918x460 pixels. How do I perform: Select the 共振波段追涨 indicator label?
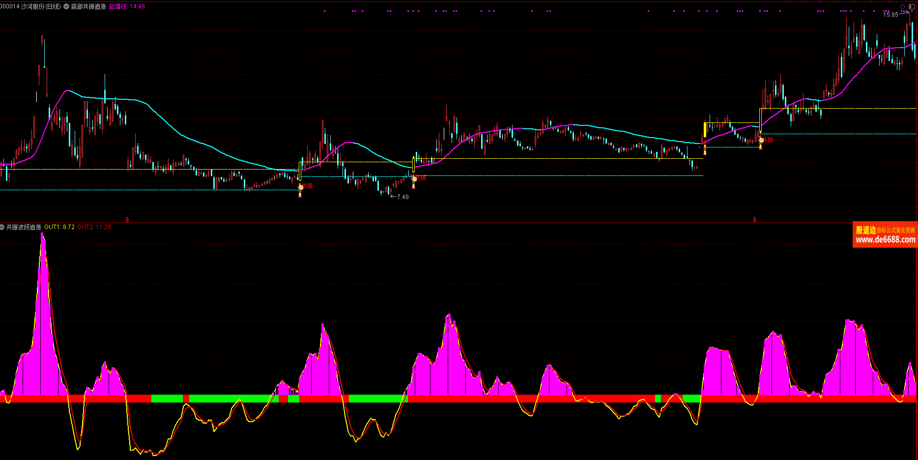point(24,227)
